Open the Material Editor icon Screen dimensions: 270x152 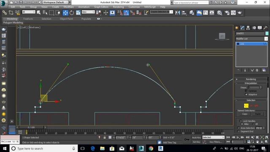click(219, 13)
